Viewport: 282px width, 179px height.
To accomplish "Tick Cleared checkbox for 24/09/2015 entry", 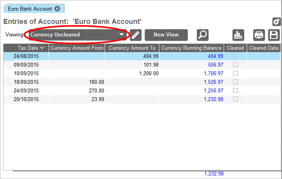I will coord(235,90).
